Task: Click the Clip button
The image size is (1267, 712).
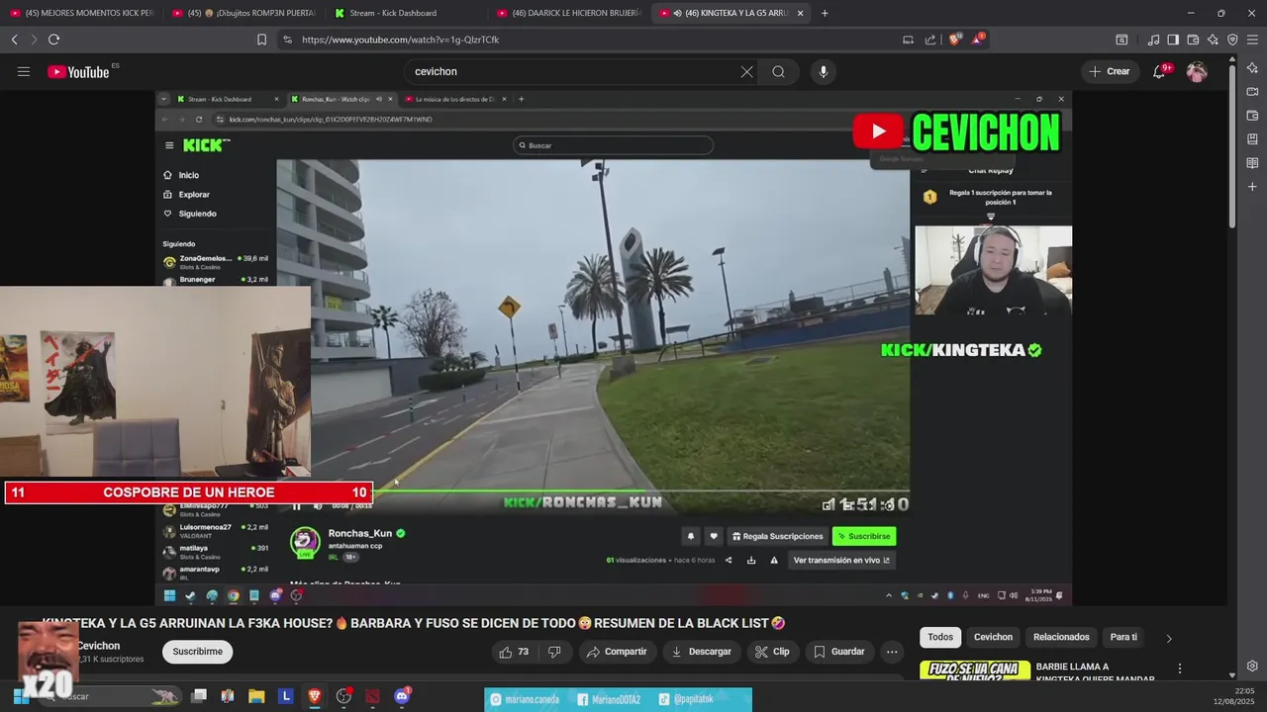Action: (772, 652)
